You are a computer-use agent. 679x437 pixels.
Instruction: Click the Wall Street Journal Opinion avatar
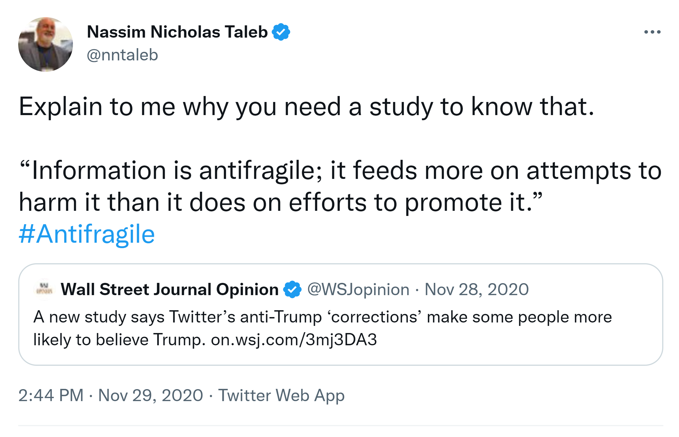pyautogui.click(x=43, y=289)
